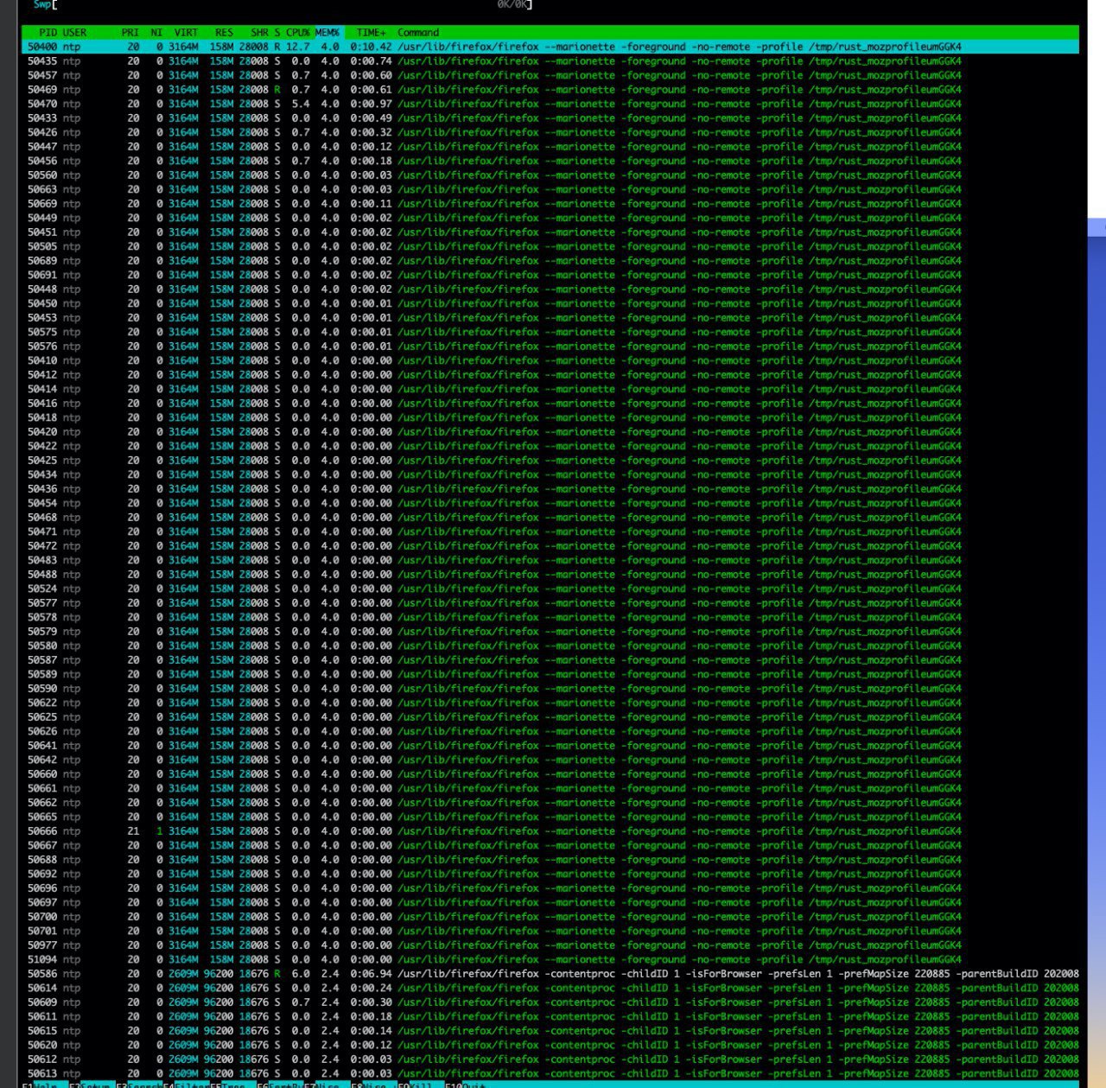Select process row with PID 50580

click(x=550, y=646)
